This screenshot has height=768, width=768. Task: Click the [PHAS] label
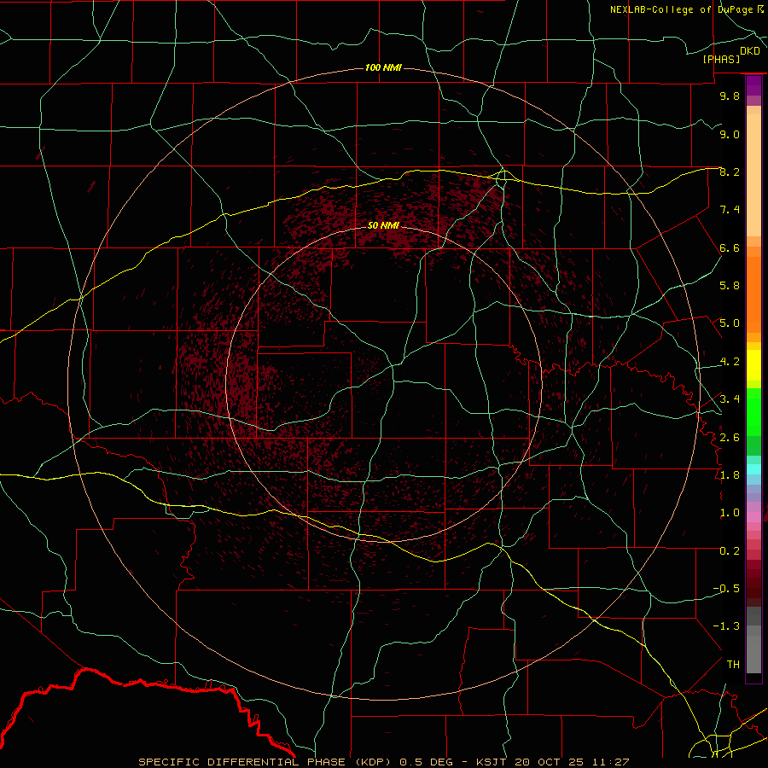click(721, 59)
